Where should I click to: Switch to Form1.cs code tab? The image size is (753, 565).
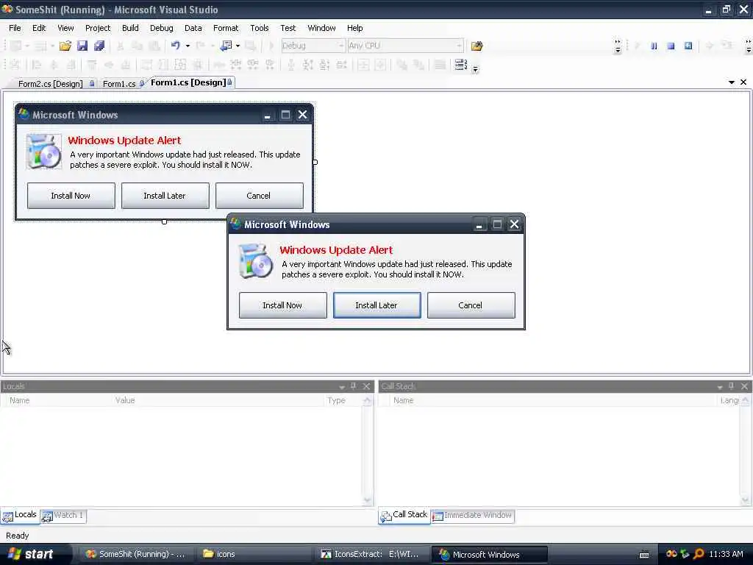click(x=119, y=84)
